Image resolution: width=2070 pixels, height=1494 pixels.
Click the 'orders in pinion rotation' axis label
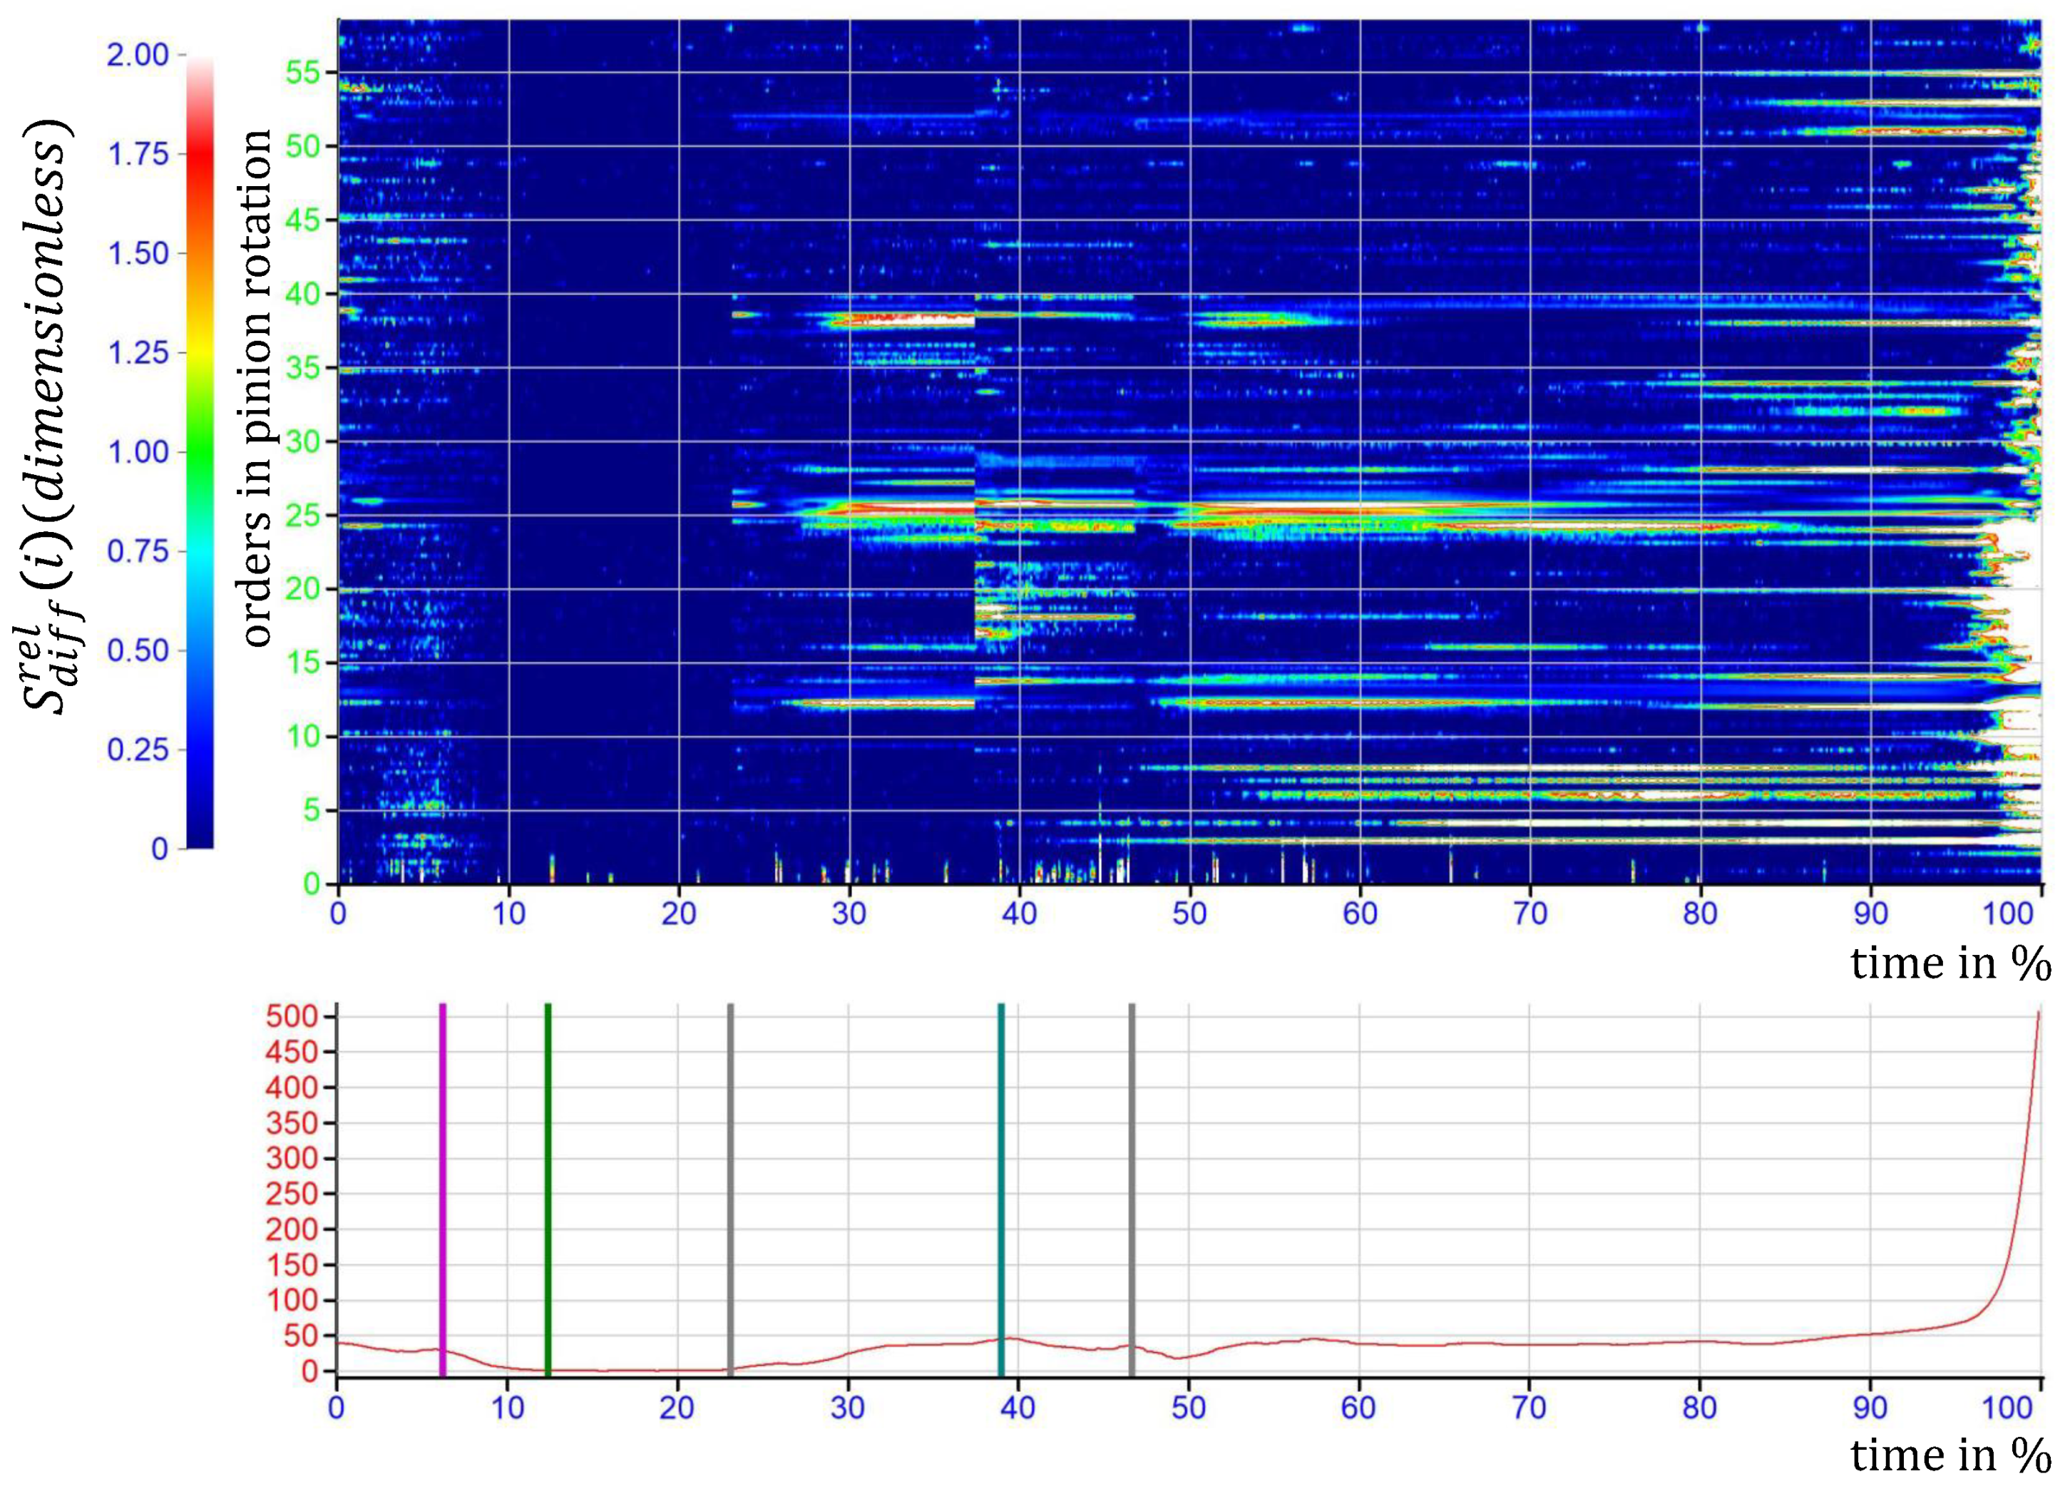(255, 388)
